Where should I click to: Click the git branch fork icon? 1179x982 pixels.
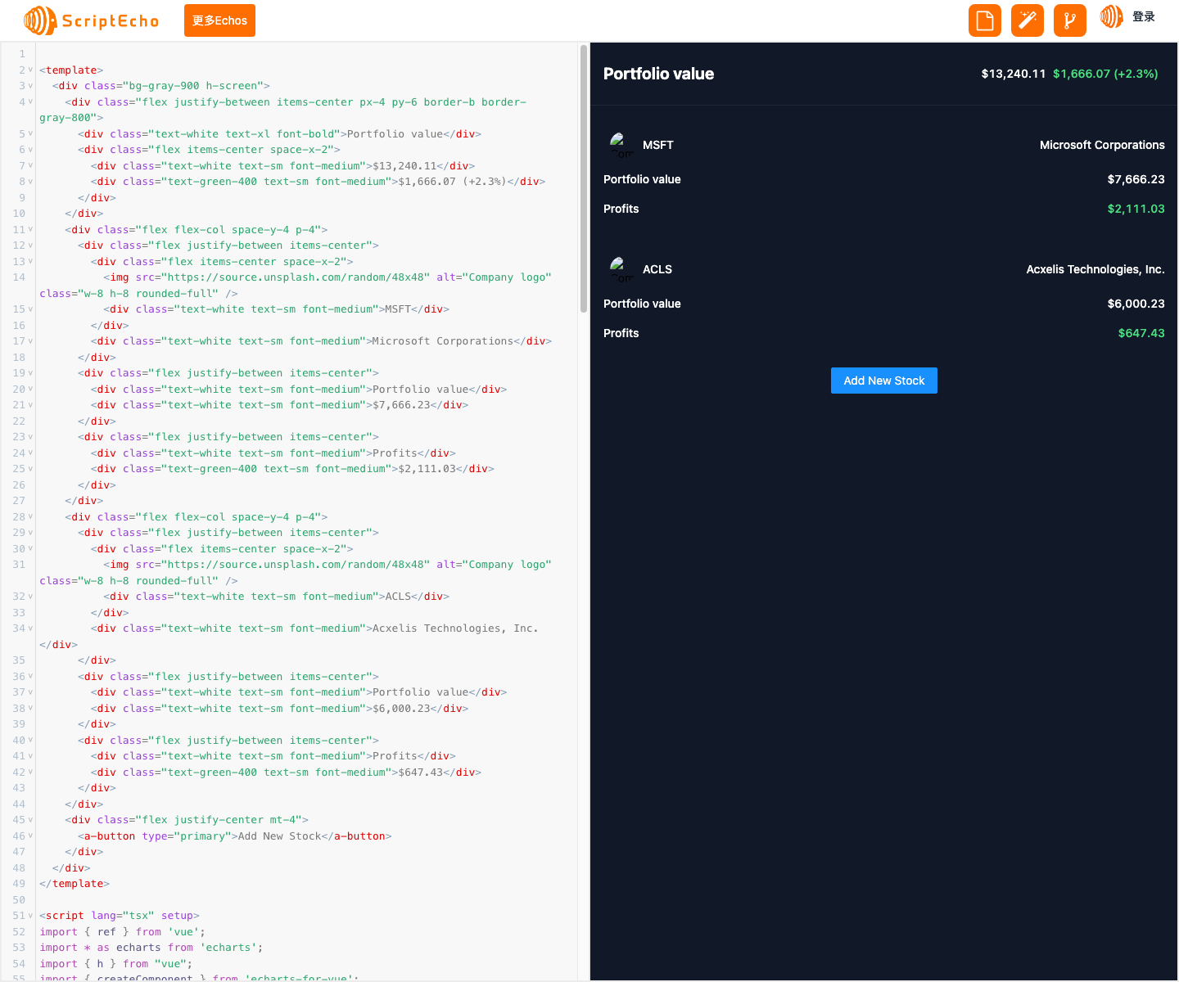(1070, 20)
